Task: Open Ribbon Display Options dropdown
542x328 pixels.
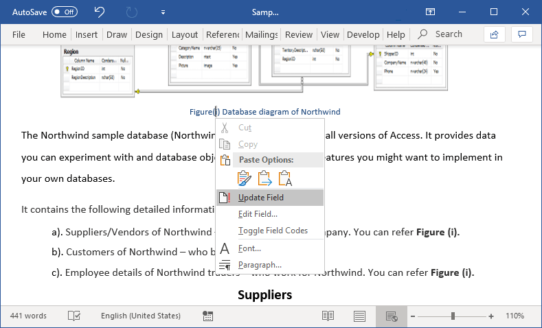Action: coord(430,12)
